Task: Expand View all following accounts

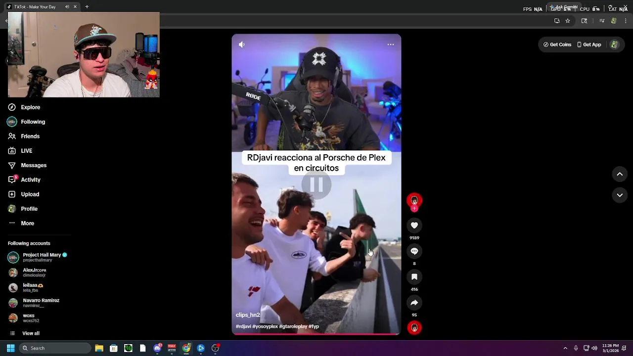Action: 25,333
